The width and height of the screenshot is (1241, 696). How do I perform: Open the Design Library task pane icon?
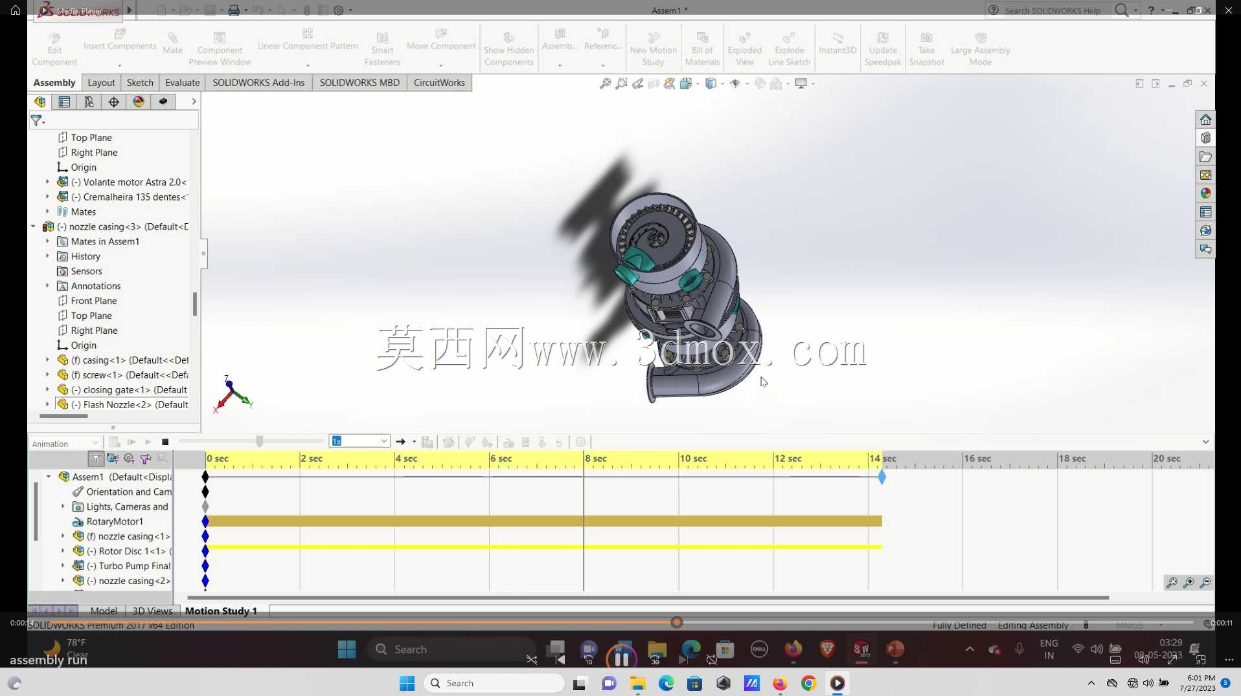[x=1205, y=138]
